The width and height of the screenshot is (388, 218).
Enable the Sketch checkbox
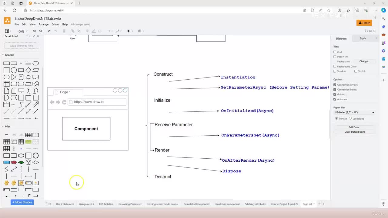click(356, 71)
